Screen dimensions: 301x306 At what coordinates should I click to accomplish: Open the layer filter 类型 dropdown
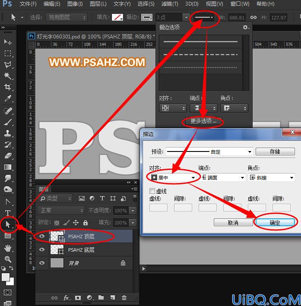click(56, 199)
